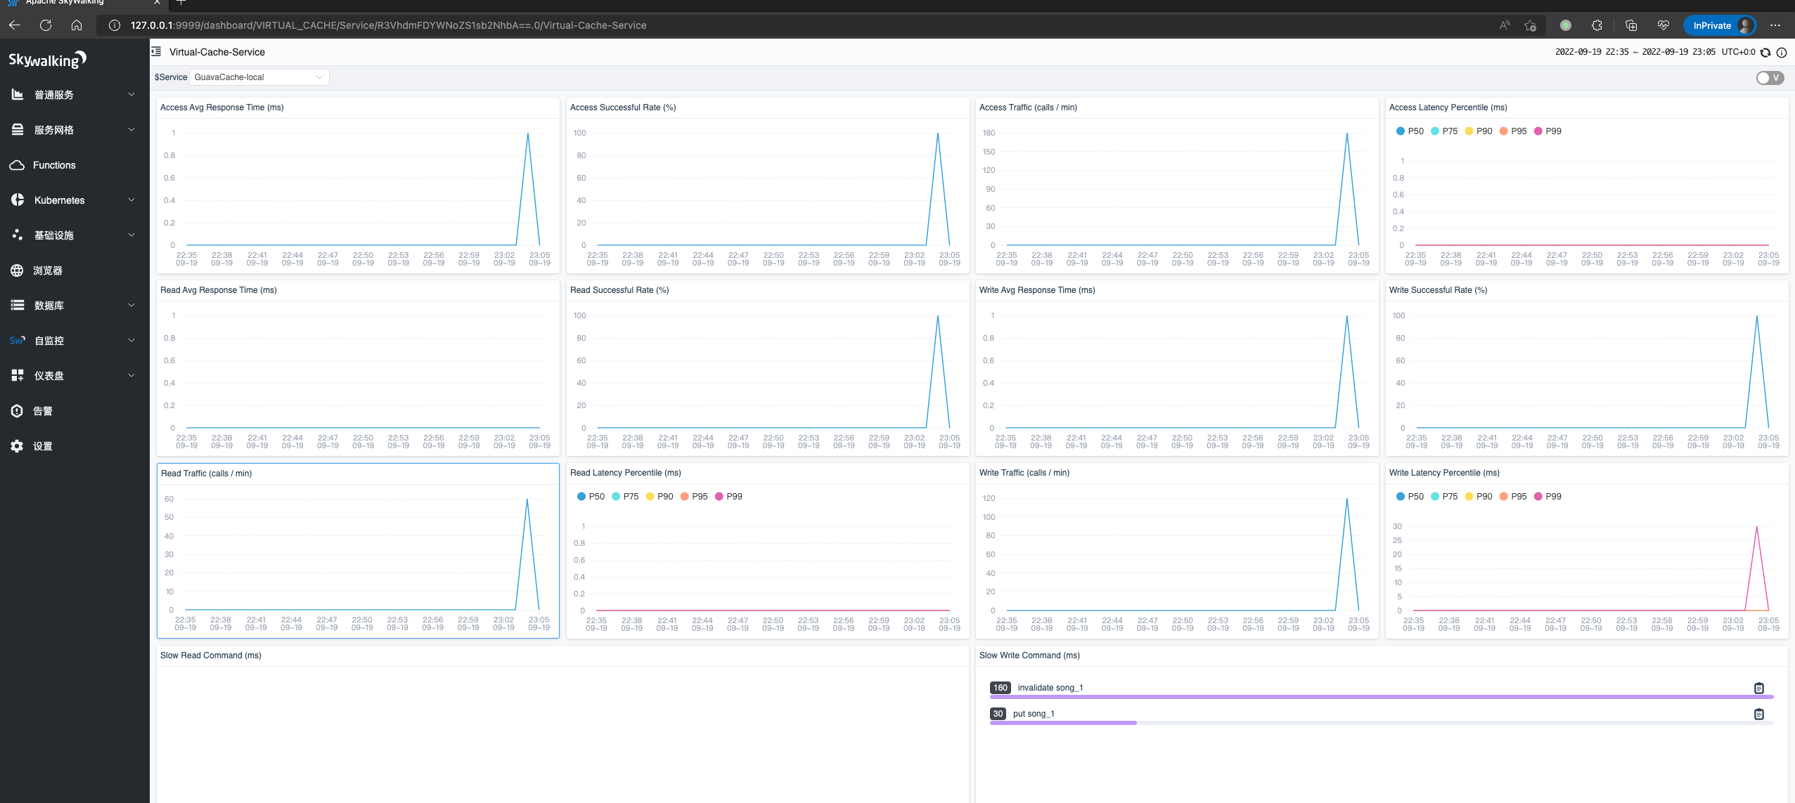Toggle P99 legend in Write Latency Percentile
Viewport: 1795px width, 803px height.
coord(1547,497)
